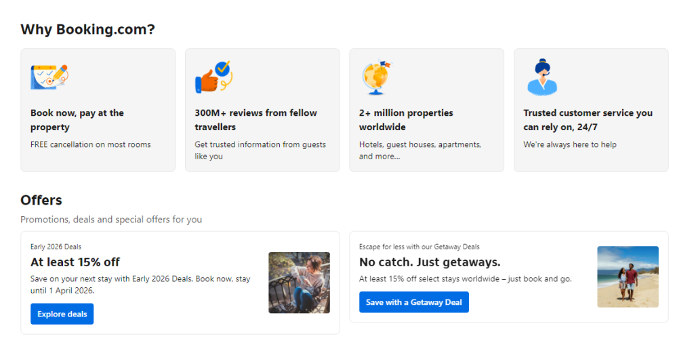Click the calendar with pencil icon
Screen dimensions: 694x351
click(x=49, y=77)
